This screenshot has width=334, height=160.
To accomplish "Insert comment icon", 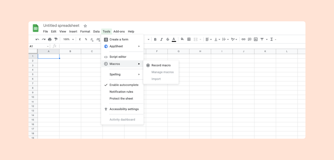I will pos(250,39).
